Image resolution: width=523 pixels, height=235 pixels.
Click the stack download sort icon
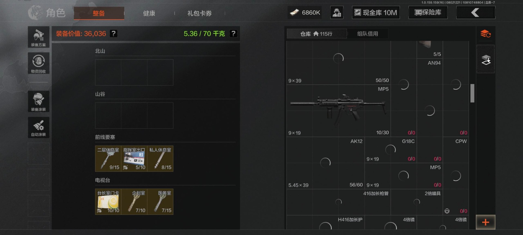(x=485, y=59)
